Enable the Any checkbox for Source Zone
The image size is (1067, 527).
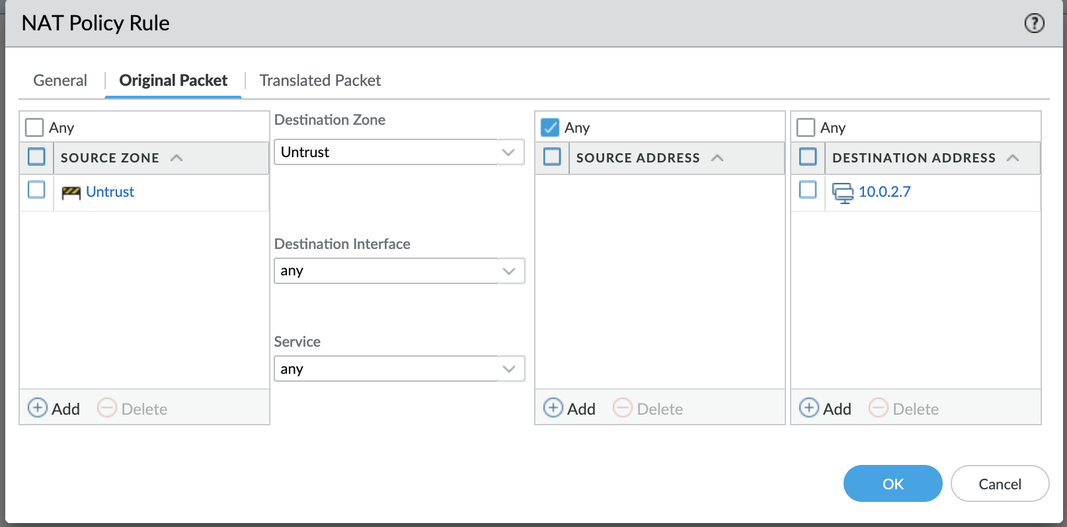click(x=34, y=127)
